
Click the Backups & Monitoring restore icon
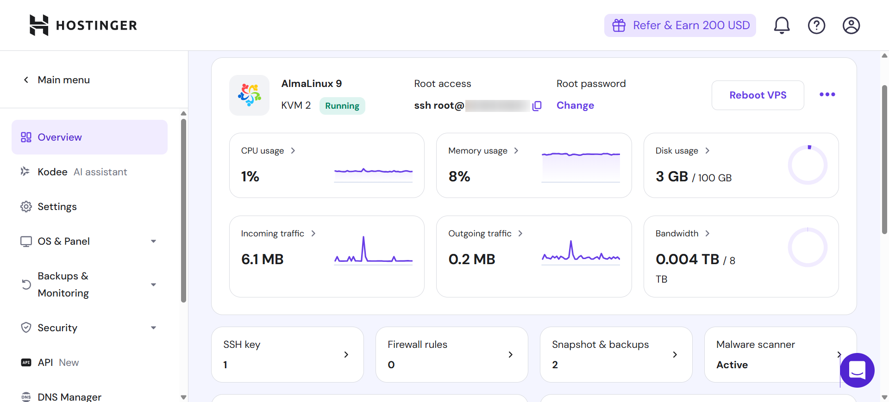[26, 284]
